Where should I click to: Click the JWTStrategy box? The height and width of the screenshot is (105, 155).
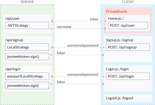pos(27,25)
